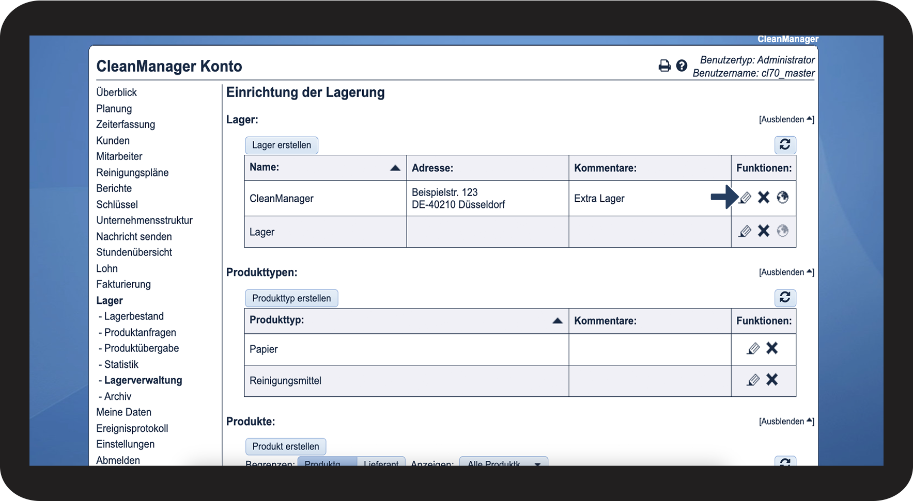Edit the Papier product type
913x501 pixels.
(x=753, y=349)
